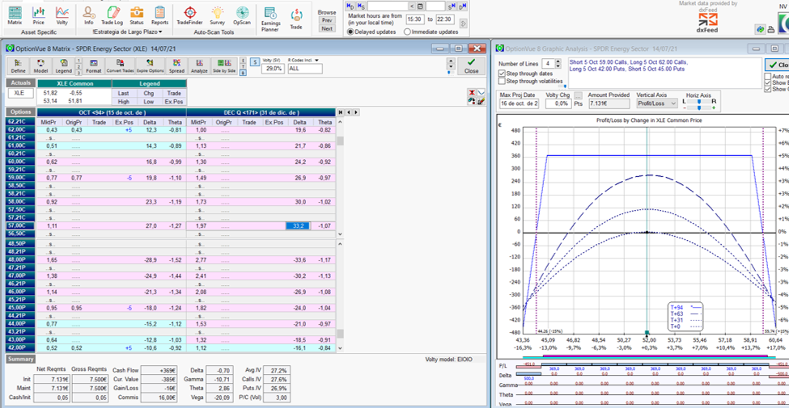Viewport: 789px width, 408px height.
Task: Click Side by Side toolbar icon
Action: coord(224,65)
